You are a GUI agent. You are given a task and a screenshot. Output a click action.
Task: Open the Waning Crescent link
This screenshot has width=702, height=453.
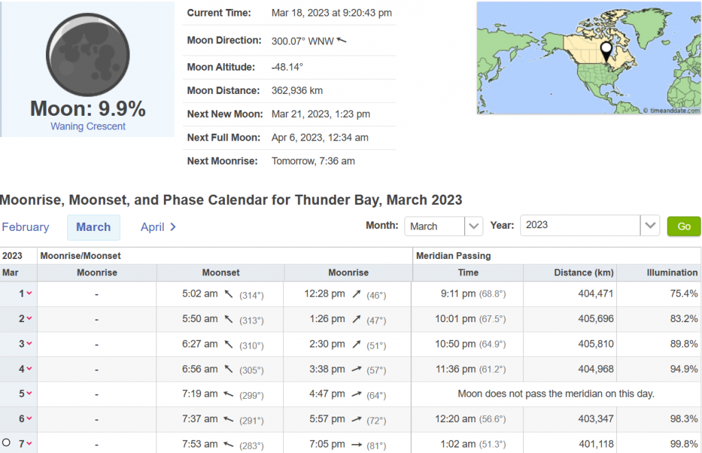point(88,126)
